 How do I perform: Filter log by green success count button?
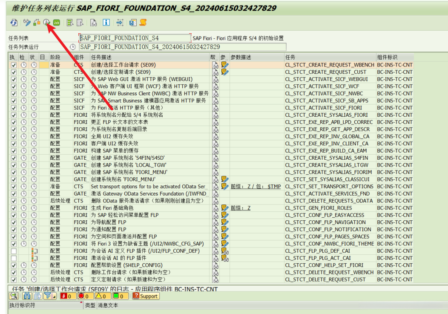[120, 296]
